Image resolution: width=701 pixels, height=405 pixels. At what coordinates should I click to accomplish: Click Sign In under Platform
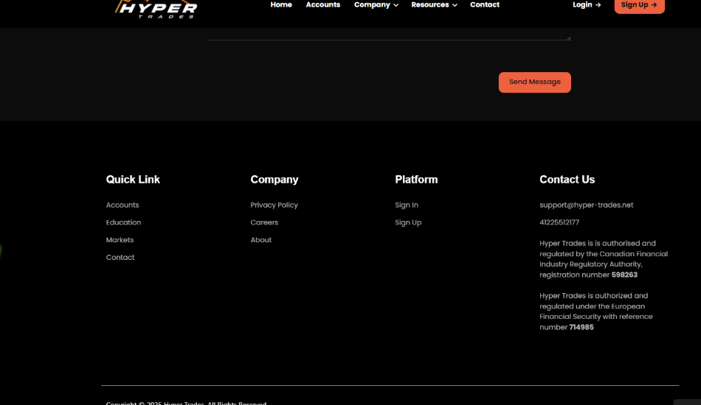pyautogui.click(x=407, y=205)
